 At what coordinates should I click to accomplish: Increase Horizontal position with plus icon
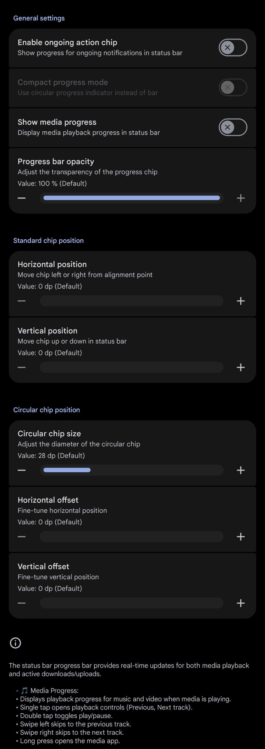click(x=240, y=301)
